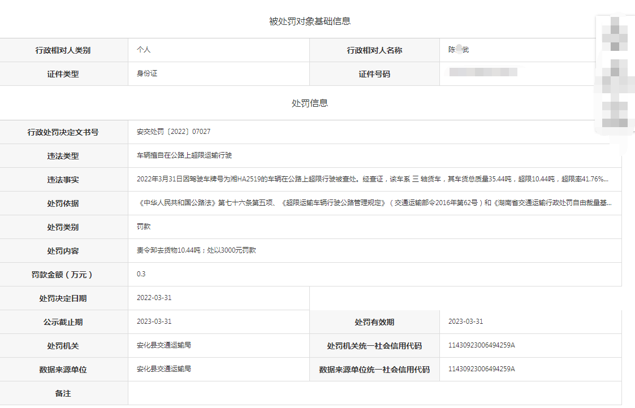Screen dimensions: 635x408
Task: Click the 车辆擅自在公路上超限运输行驶 violation type value
Action: 184,155
